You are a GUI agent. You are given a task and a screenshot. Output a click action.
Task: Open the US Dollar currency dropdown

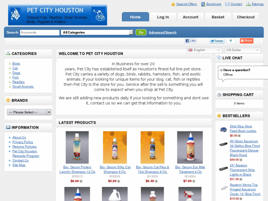point(243,50)
